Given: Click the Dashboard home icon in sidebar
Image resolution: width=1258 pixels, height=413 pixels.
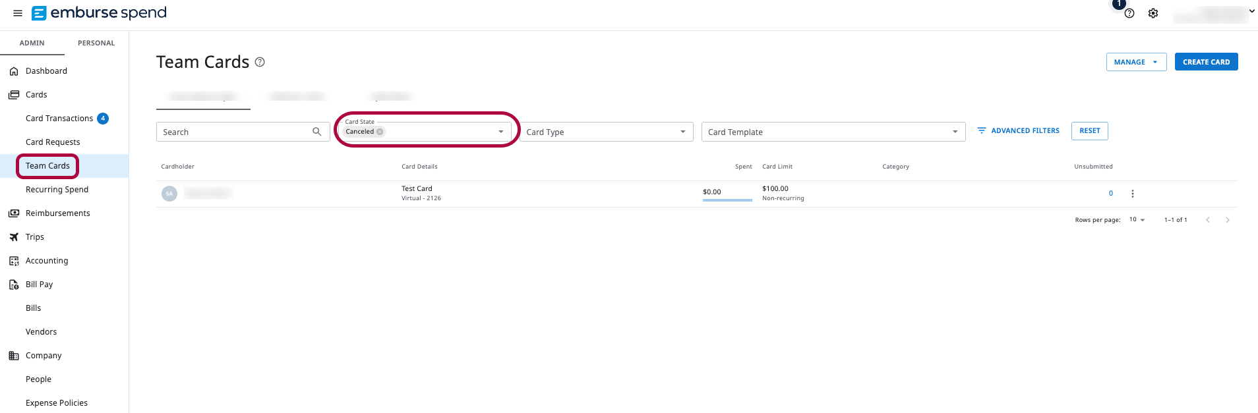Looking at the screenshot, I should [14, 71].
